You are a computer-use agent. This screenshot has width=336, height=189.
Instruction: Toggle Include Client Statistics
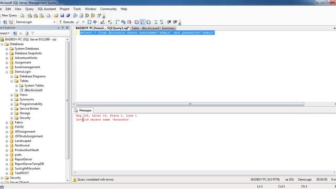[x=123, y=22]
